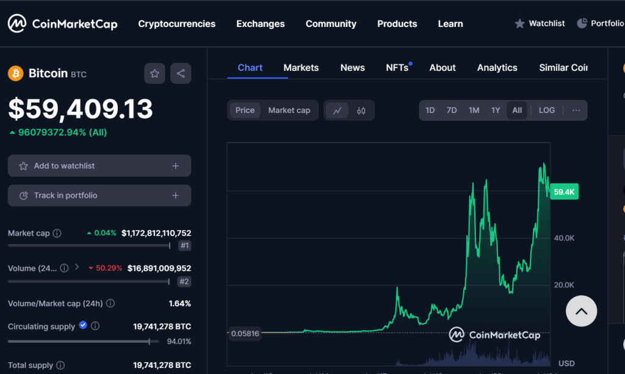
Task: Click the info icon next to Market cap
Action: (56, 233)
